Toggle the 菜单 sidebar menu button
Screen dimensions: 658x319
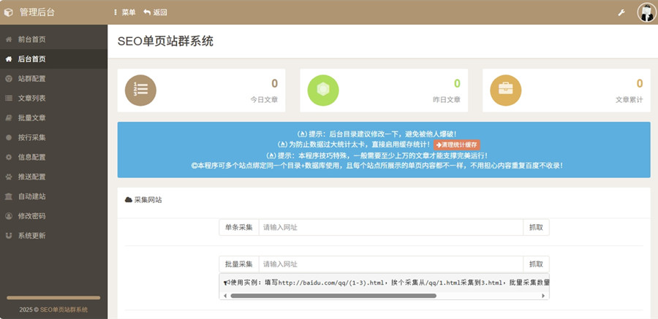[124, 12]
